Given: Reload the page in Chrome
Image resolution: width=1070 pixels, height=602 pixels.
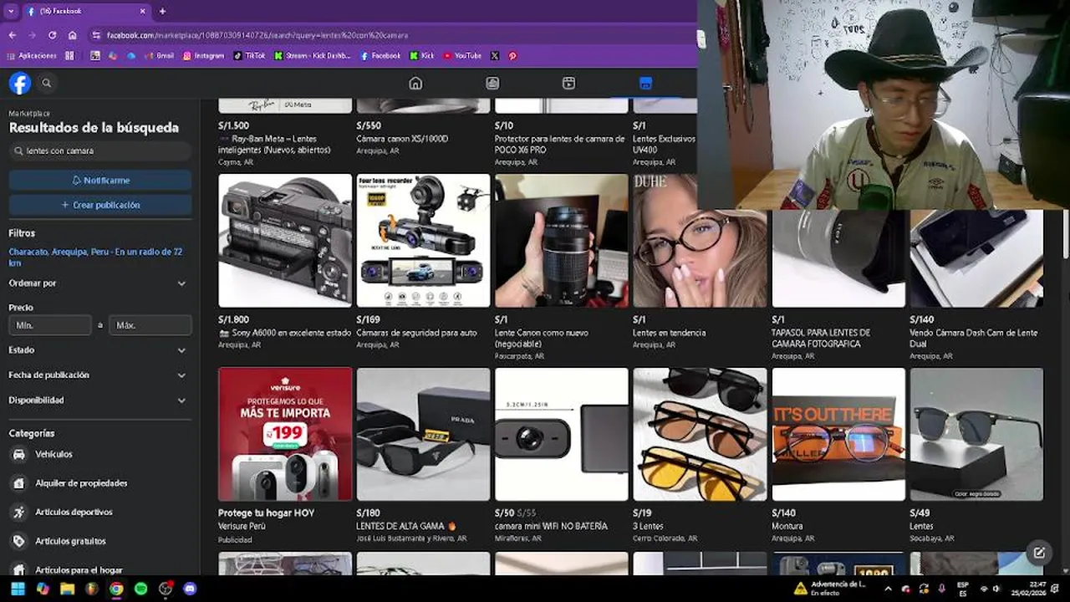Looking at the screenshot, I should click(x=52, y=35).
